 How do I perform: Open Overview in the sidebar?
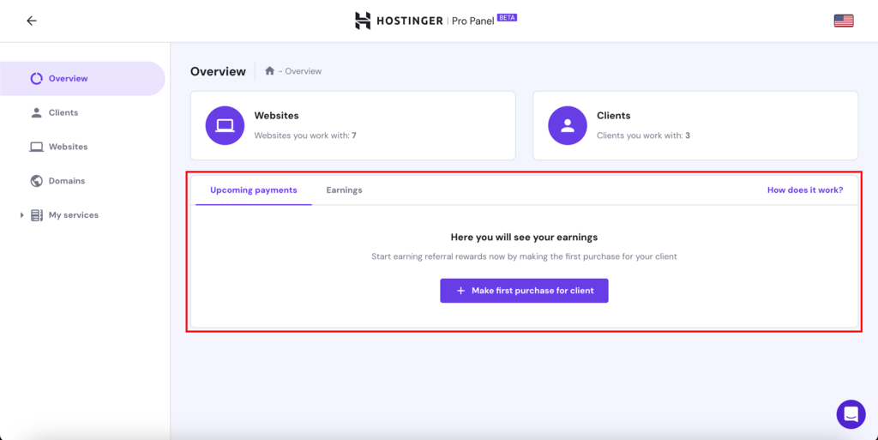[82, 78]
